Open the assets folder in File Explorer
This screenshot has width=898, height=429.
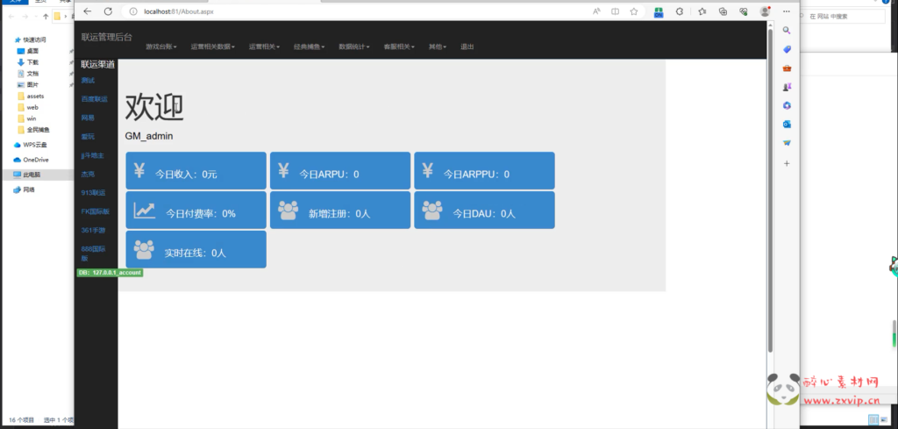coord(35,96)
